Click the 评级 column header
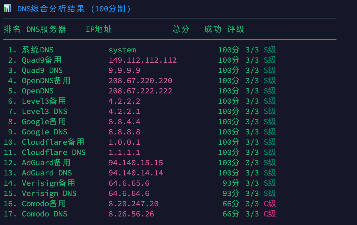The width and height of the screenshot is (357, 225). [235, 29]
